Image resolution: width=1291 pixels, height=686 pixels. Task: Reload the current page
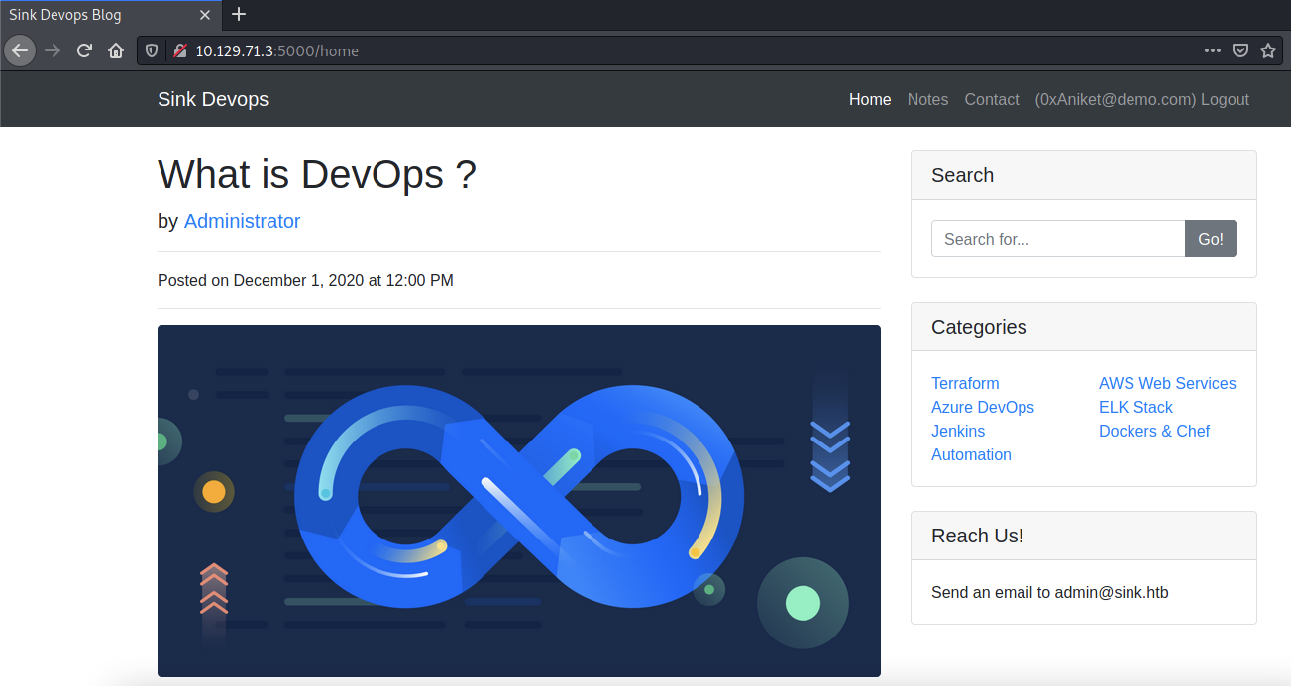pos(84,50)
